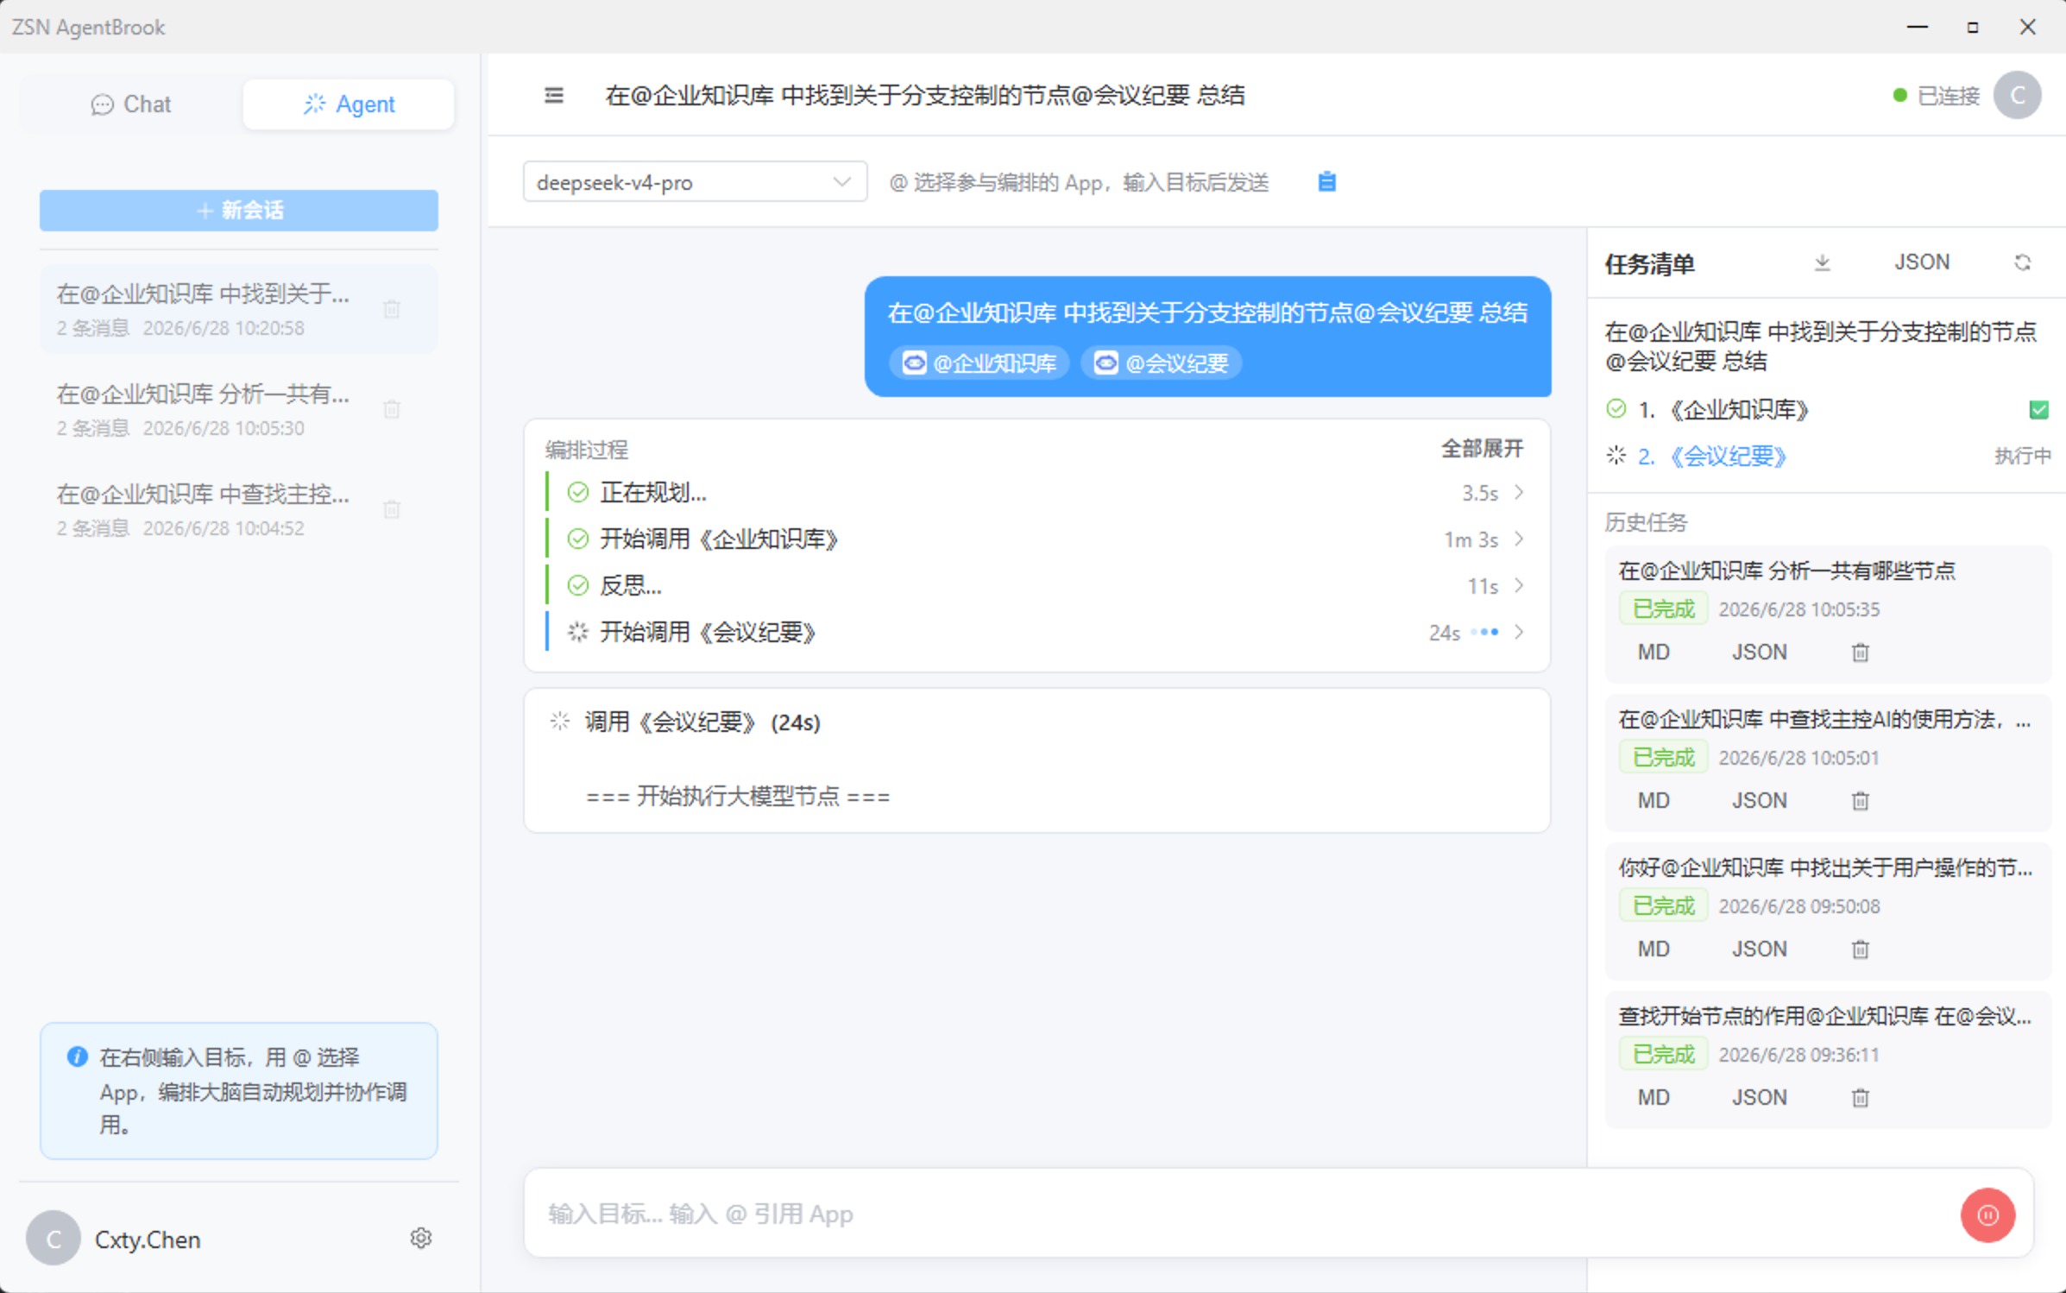Click 全部展开 to expand all steps
The width and height of the screenshot is (2066, 1293).
(1482, 449)
